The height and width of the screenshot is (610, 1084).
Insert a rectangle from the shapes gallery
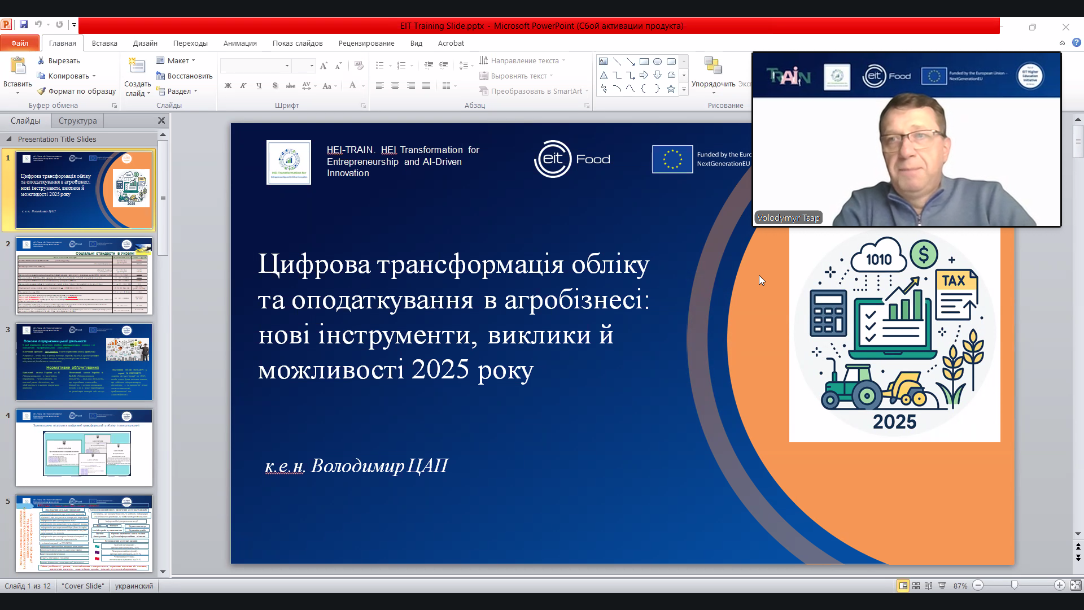coord(645,61)
